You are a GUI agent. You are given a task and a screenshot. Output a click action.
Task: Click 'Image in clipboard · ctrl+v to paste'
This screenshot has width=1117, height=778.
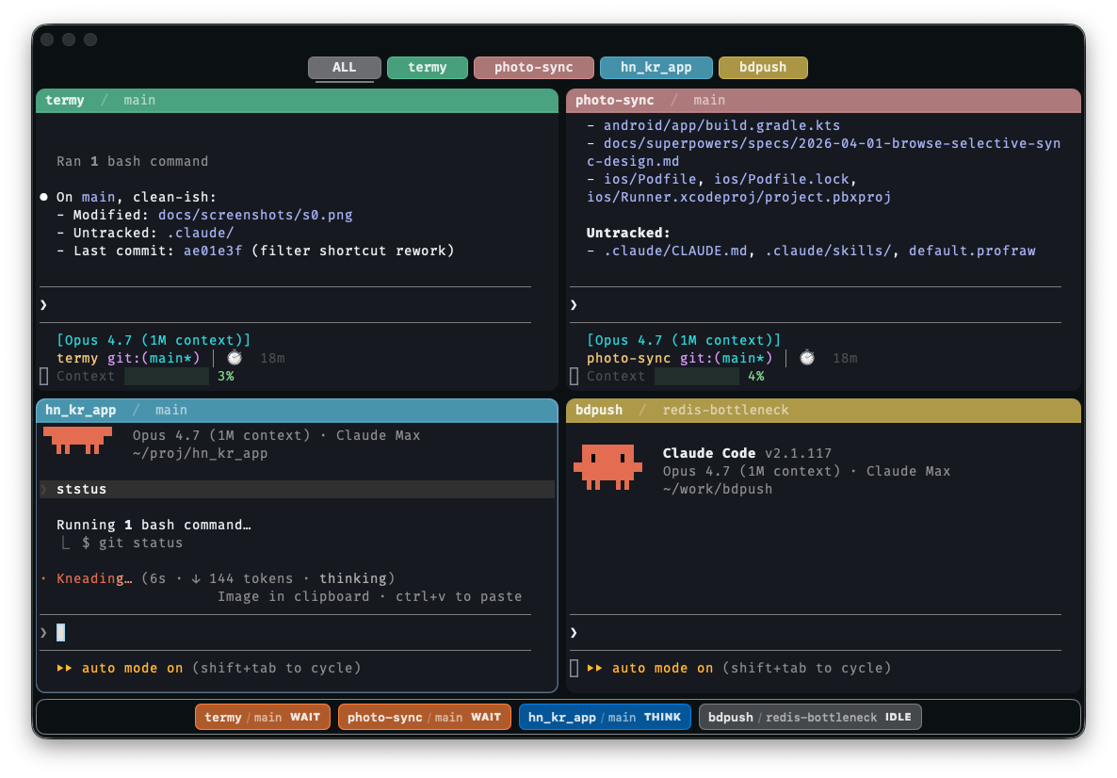click(370, 597)
